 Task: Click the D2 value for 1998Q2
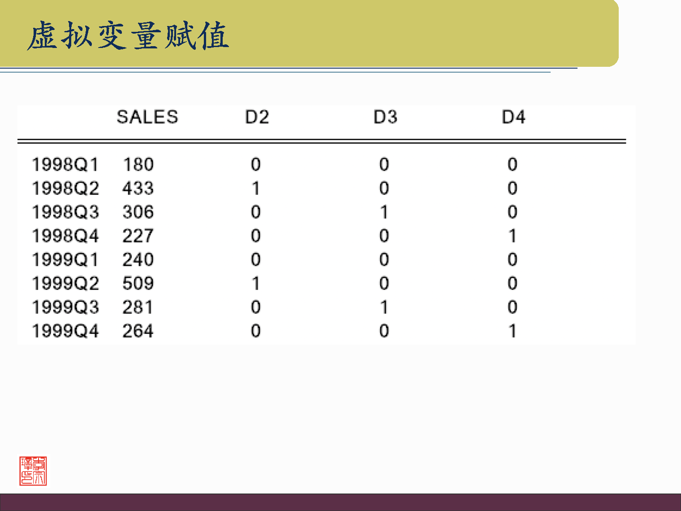pyautogui.click(x=256, y=188)
